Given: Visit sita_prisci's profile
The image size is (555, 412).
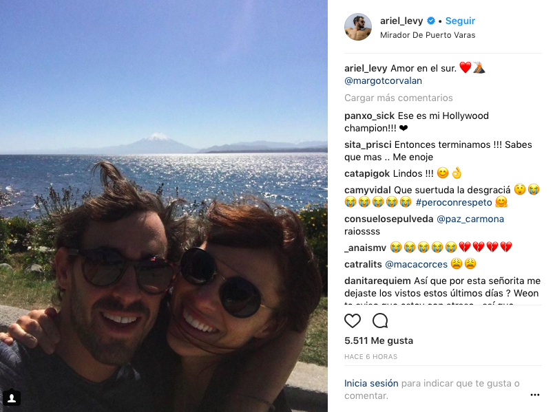Looking at the screenshot, I should pos(368,144).
